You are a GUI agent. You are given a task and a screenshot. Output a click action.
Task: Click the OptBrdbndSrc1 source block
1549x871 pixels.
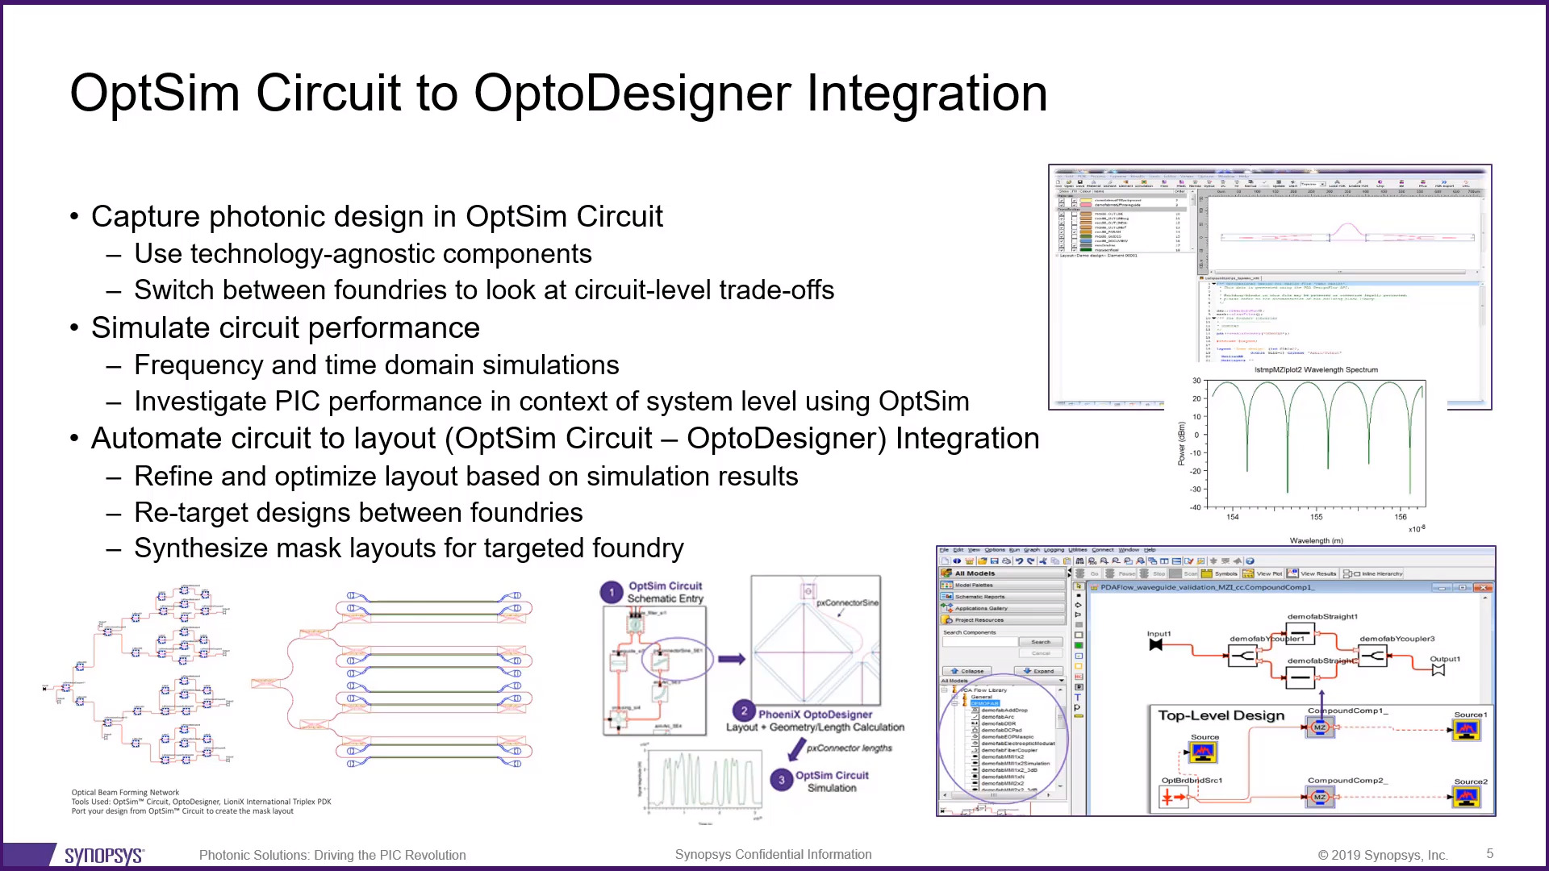1172,797
